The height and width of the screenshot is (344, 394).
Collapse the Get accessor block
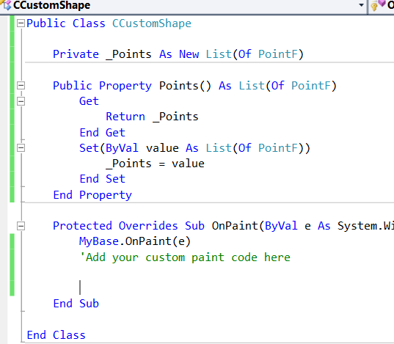[x=21, y=101]
